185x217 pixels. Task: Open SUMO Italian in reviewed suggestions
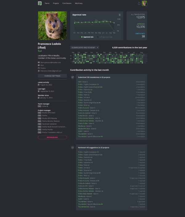pos(83,199)
